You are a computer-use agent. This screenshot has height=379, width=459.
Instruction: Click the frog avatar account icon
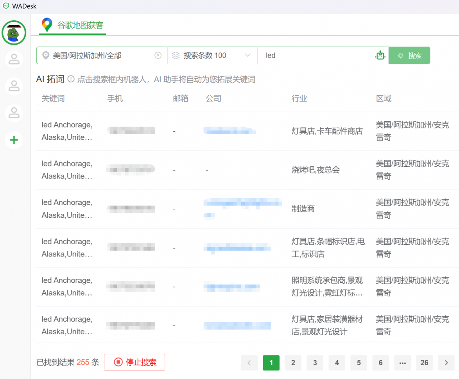coord(14,33)
